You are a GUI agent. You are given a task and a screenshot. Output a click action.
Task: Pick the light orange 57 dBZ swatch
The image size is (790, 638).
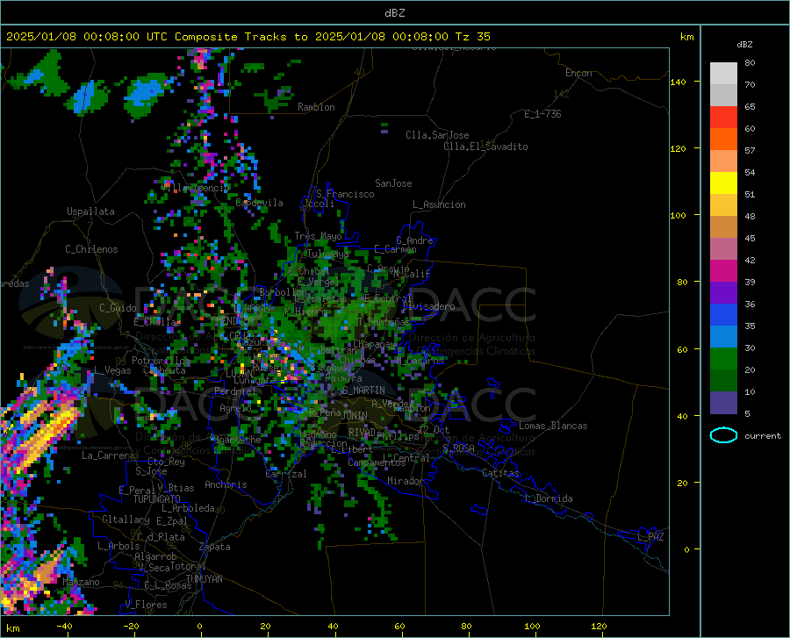[723, 161]
